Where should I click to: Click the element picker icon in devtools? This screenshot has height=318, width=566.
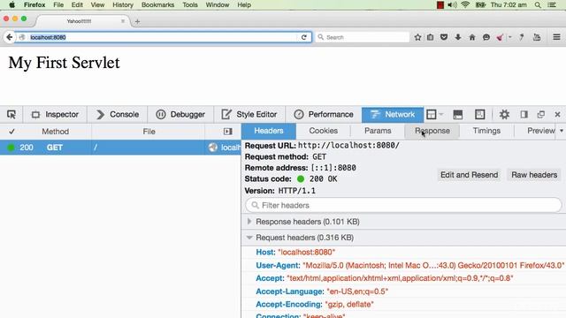(11, 115)
